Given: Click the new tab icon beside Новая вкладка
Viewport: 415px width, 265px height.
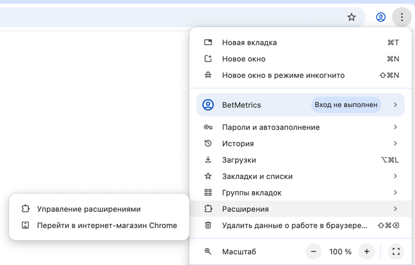Looking at the screenshot, I should tap(208, 42).
